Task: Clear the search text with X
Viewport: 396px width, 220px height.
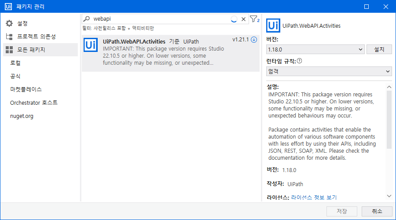Action: click(243, 19)
